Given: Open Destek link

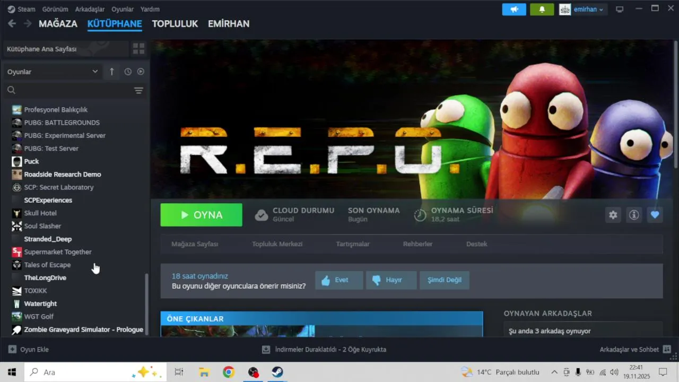Looking at the screenshot, I should pyautogui.click(x=477, y=244).
